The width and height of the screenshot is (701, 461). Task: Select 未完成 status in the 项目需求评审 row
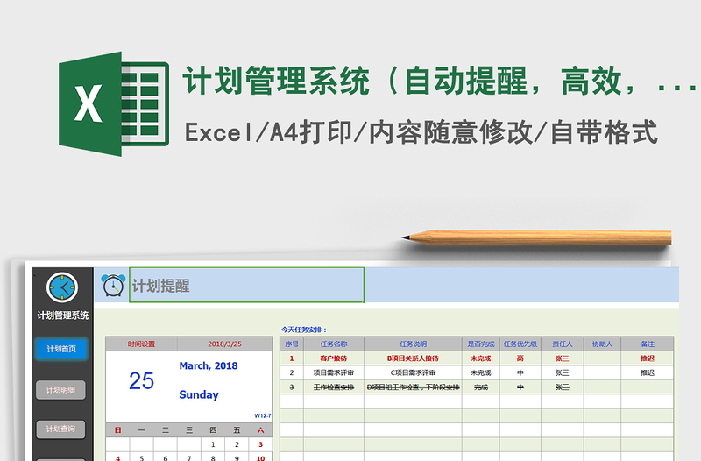[x=480, y=372]
